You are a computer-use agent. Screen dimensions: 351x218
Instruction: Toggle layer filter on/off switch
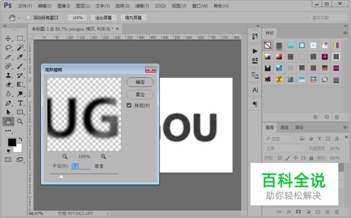[346, 137]
